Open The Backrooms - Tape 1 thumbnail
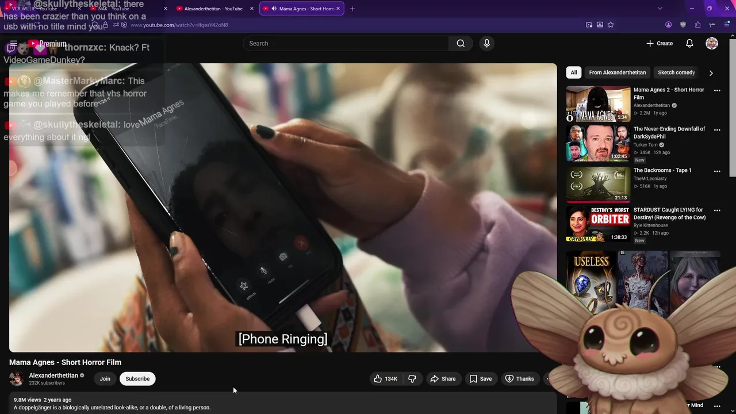 click(x=598, y=185)
